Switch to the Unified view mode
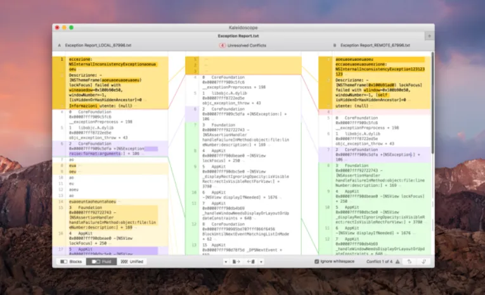The width and height of the screenshot is (485, 295). (132, 261)
